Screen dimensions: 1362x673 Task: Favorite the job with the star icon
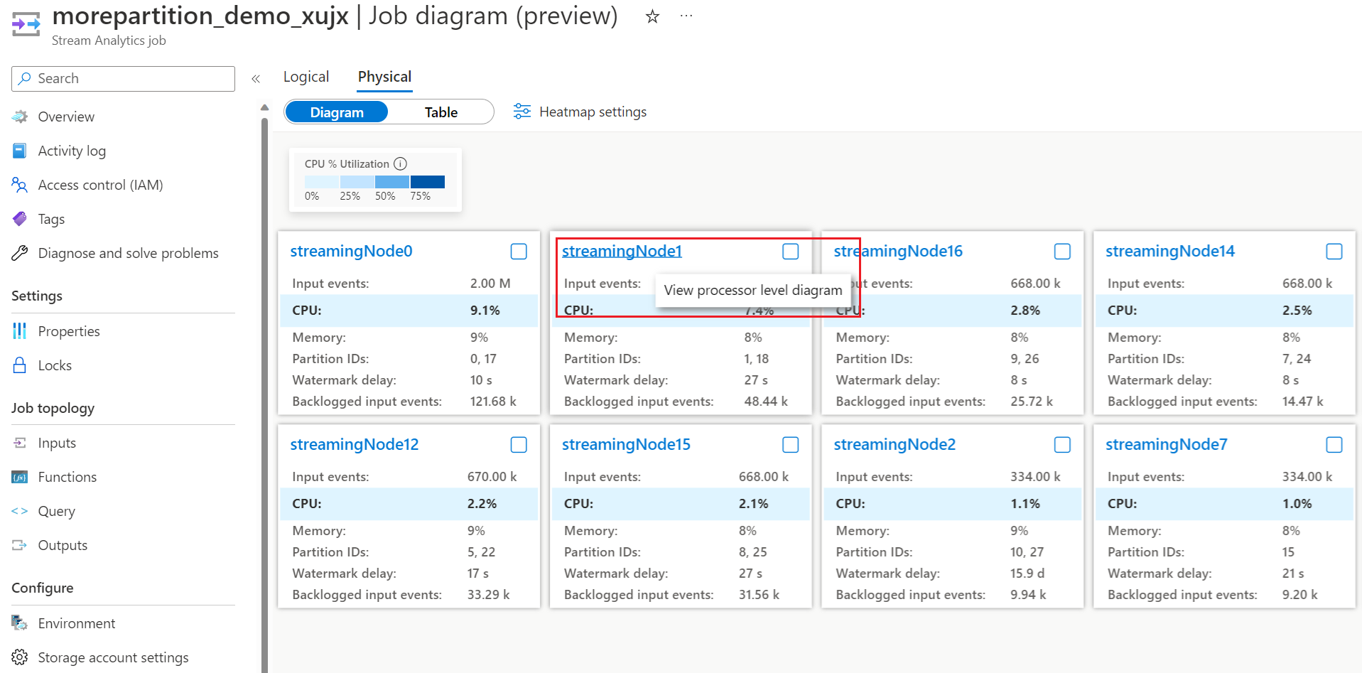pyautogui.click(x=652, y=16)
